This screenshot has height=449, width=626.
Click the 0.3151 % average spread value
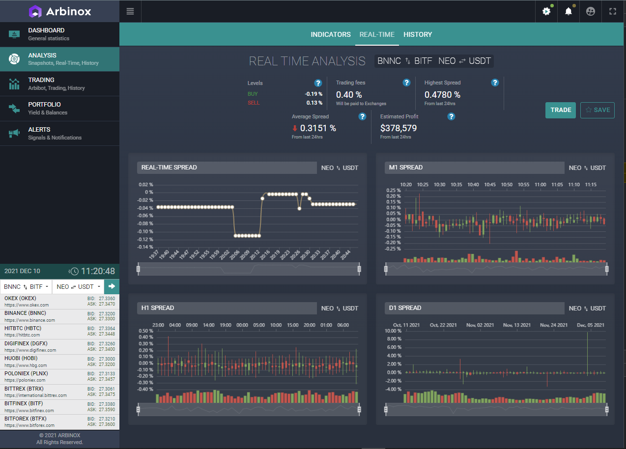(x=318, y=128)
